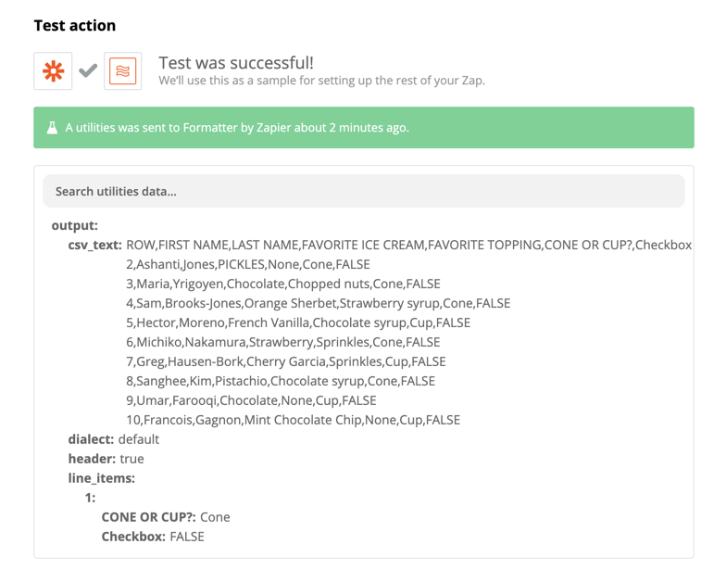The image size is (726, 569).
Task: Click the CSV header row text
Action: (409, 245)
